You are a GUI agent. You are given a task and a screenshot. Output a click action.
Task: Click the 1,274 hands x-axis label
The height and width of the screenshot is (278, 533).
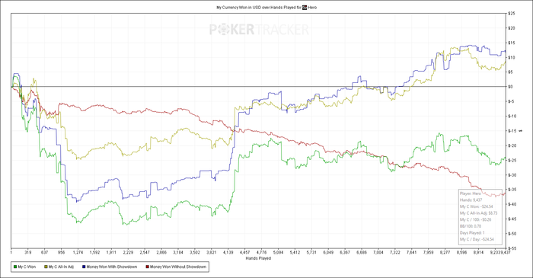pos(78,253)
